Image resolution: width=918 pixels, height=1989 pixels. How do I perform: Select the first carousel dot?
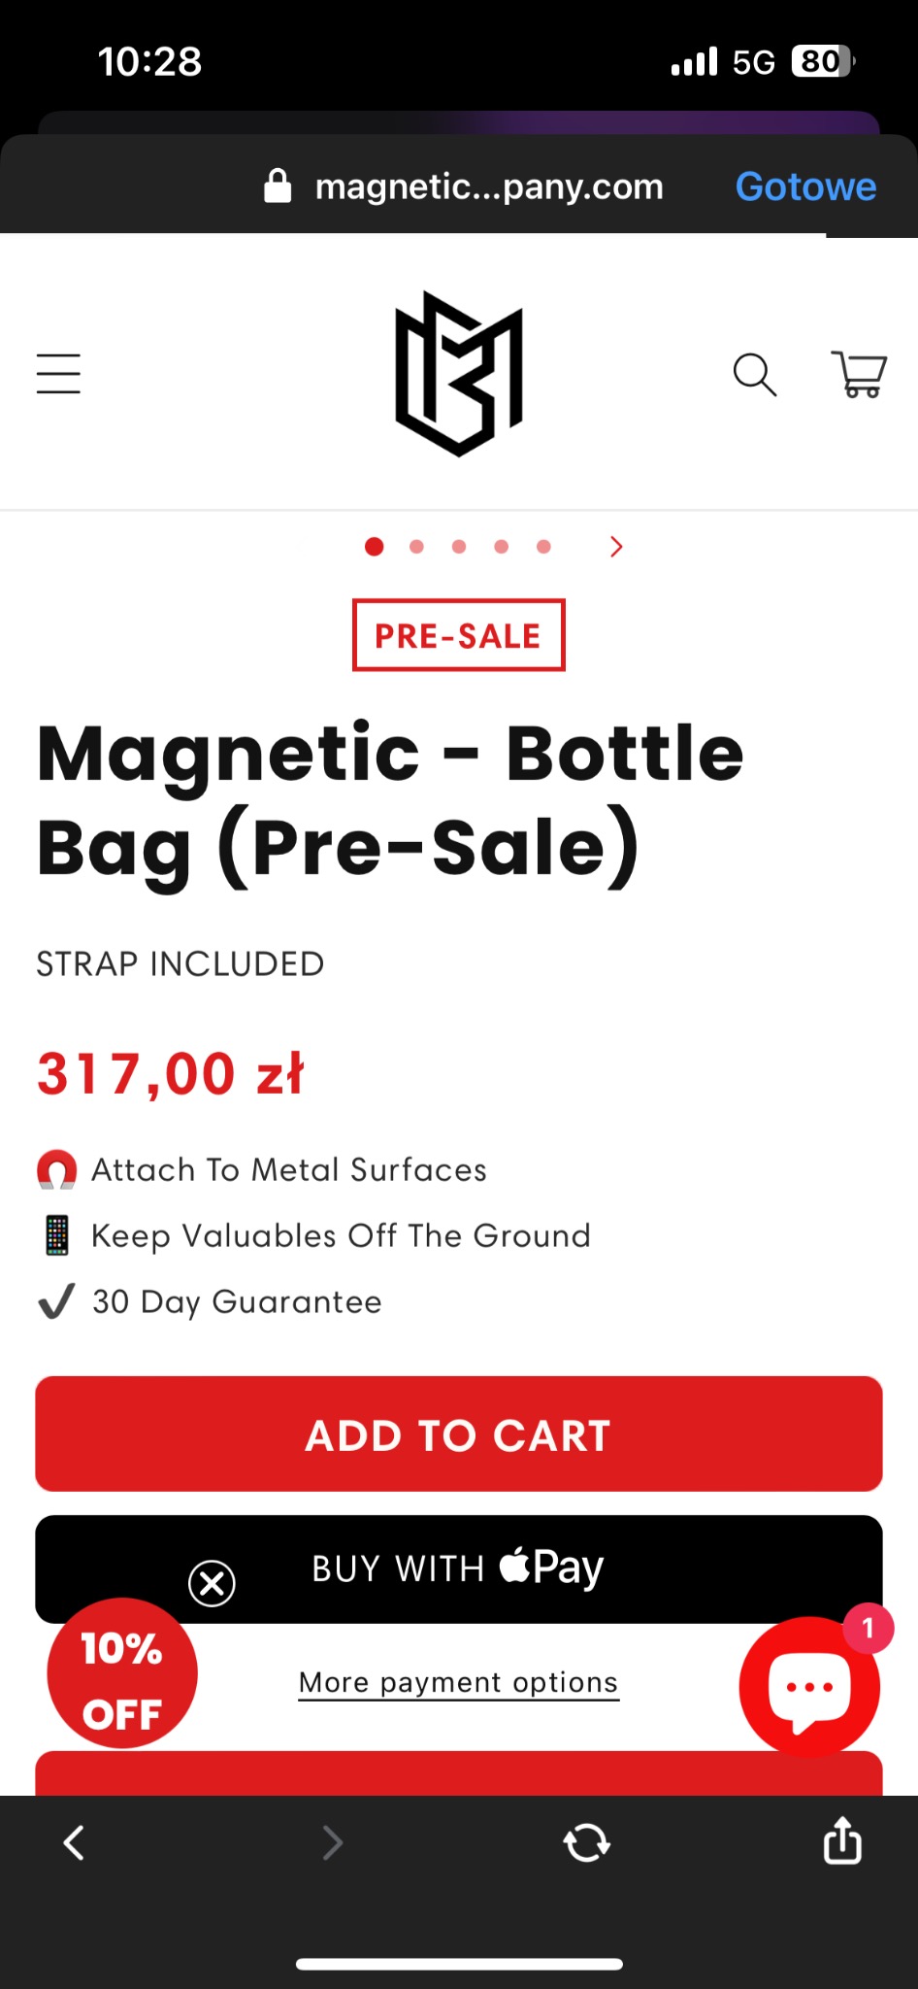pyautogui.click(x=374, y=547)
